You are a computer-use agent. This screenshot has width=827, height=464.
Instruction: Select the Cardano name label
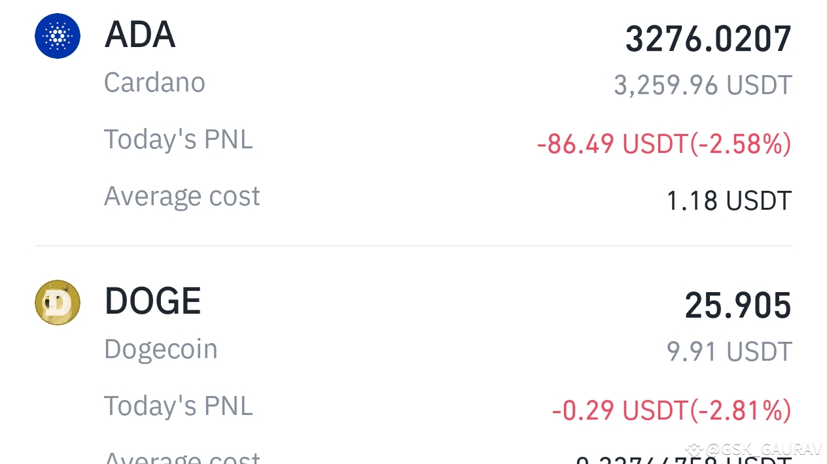(x=154, y=82)
